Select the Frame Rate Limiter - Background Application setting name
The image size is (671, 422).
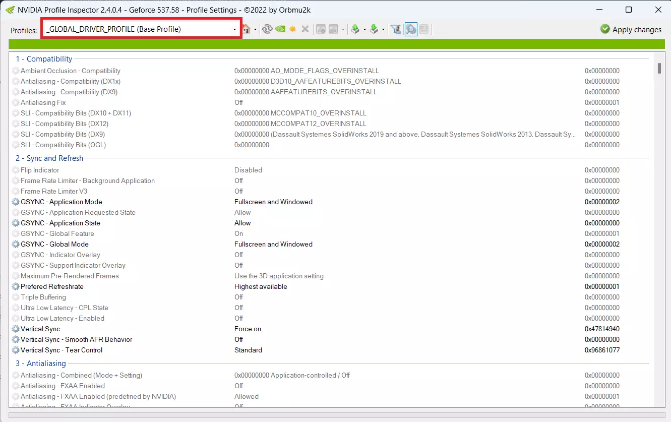(x=88, y=181)
